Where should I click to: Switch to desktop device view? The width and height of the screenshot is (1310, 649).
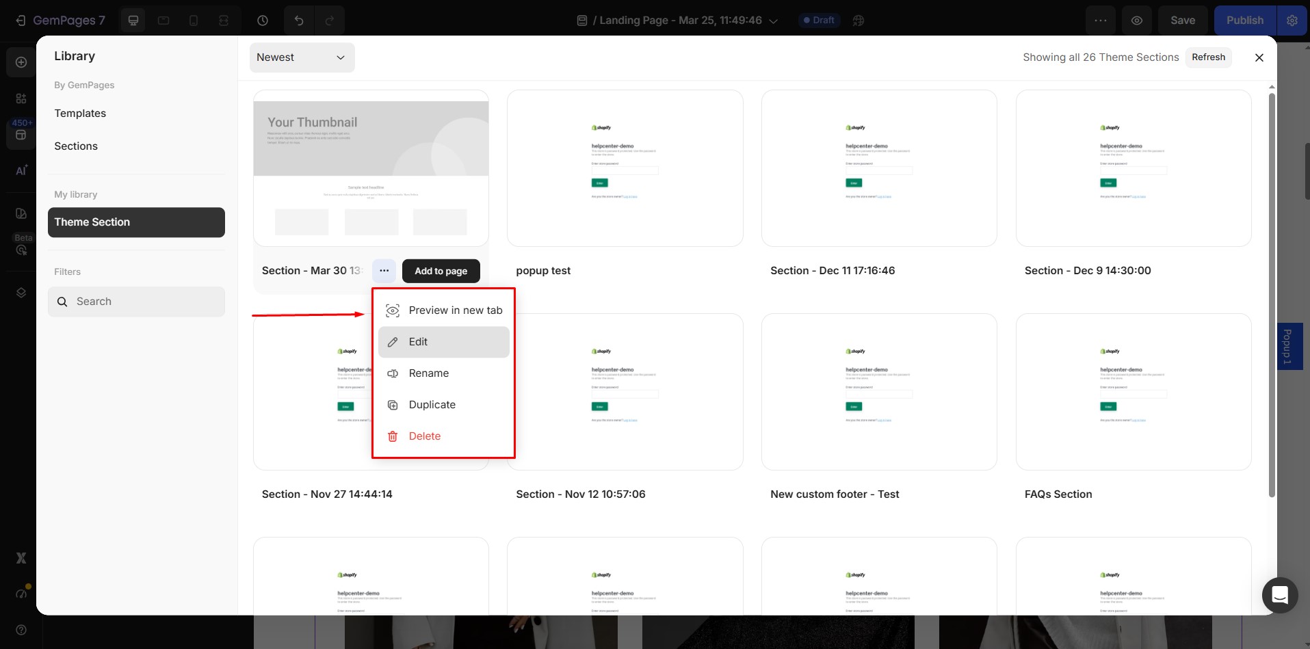pos(133,21)
